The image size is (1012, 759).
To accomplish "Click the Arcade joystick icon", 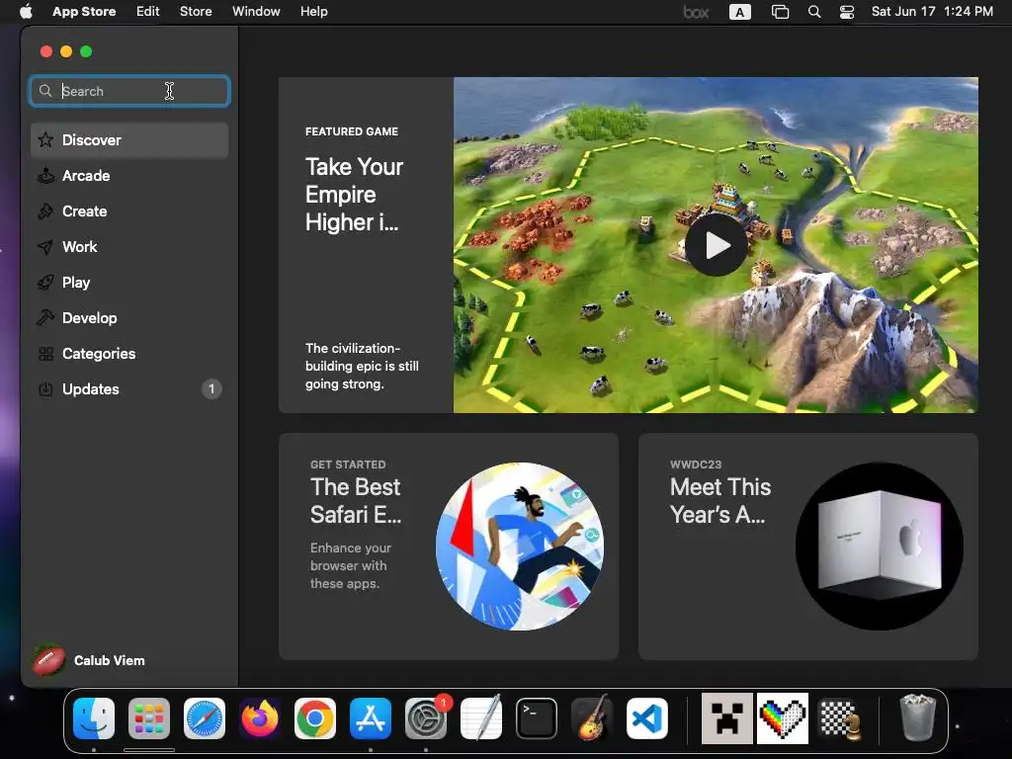I will [45, 176].
